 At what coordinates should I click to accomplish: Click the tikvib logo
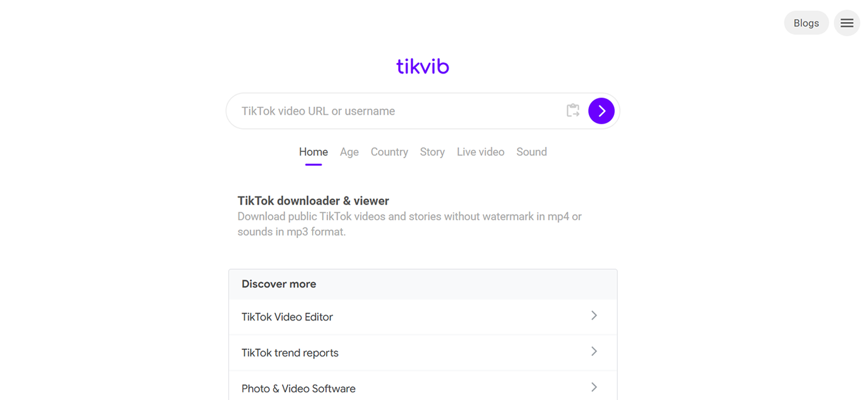click(x=423, y=66)
